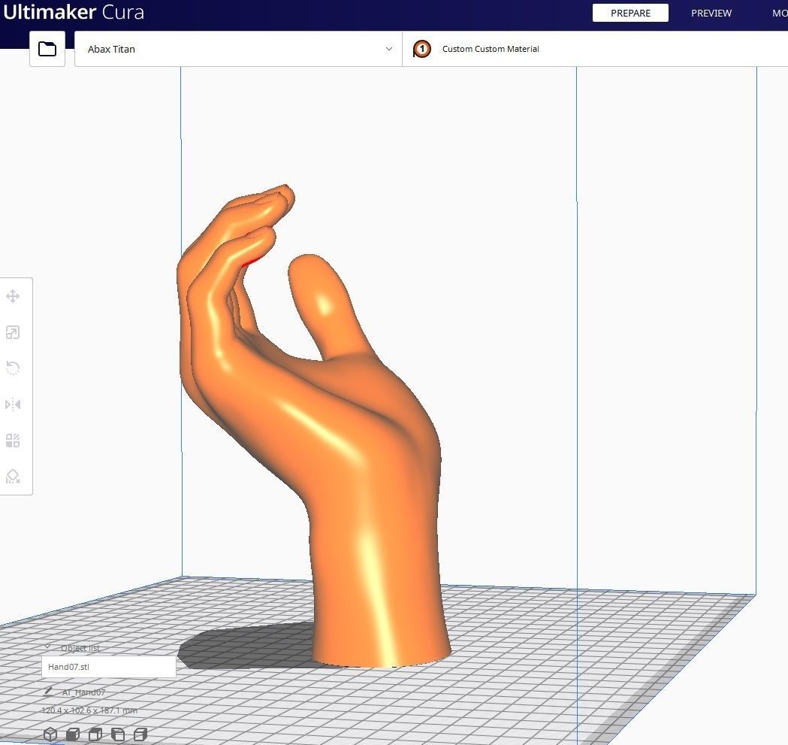Screen dimensions: 788x745
Task: Open file using folder icon
Action: coord(47,49)
